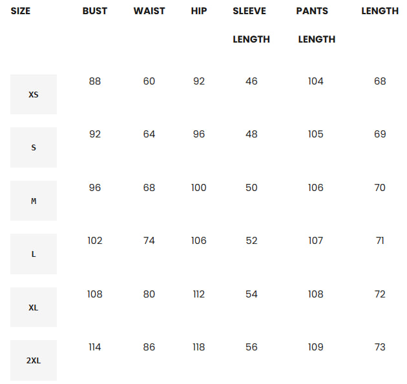The width and height of the screenshot is (407, 384).
Task: Click the S length value 69
Action: tap(380, 134)
